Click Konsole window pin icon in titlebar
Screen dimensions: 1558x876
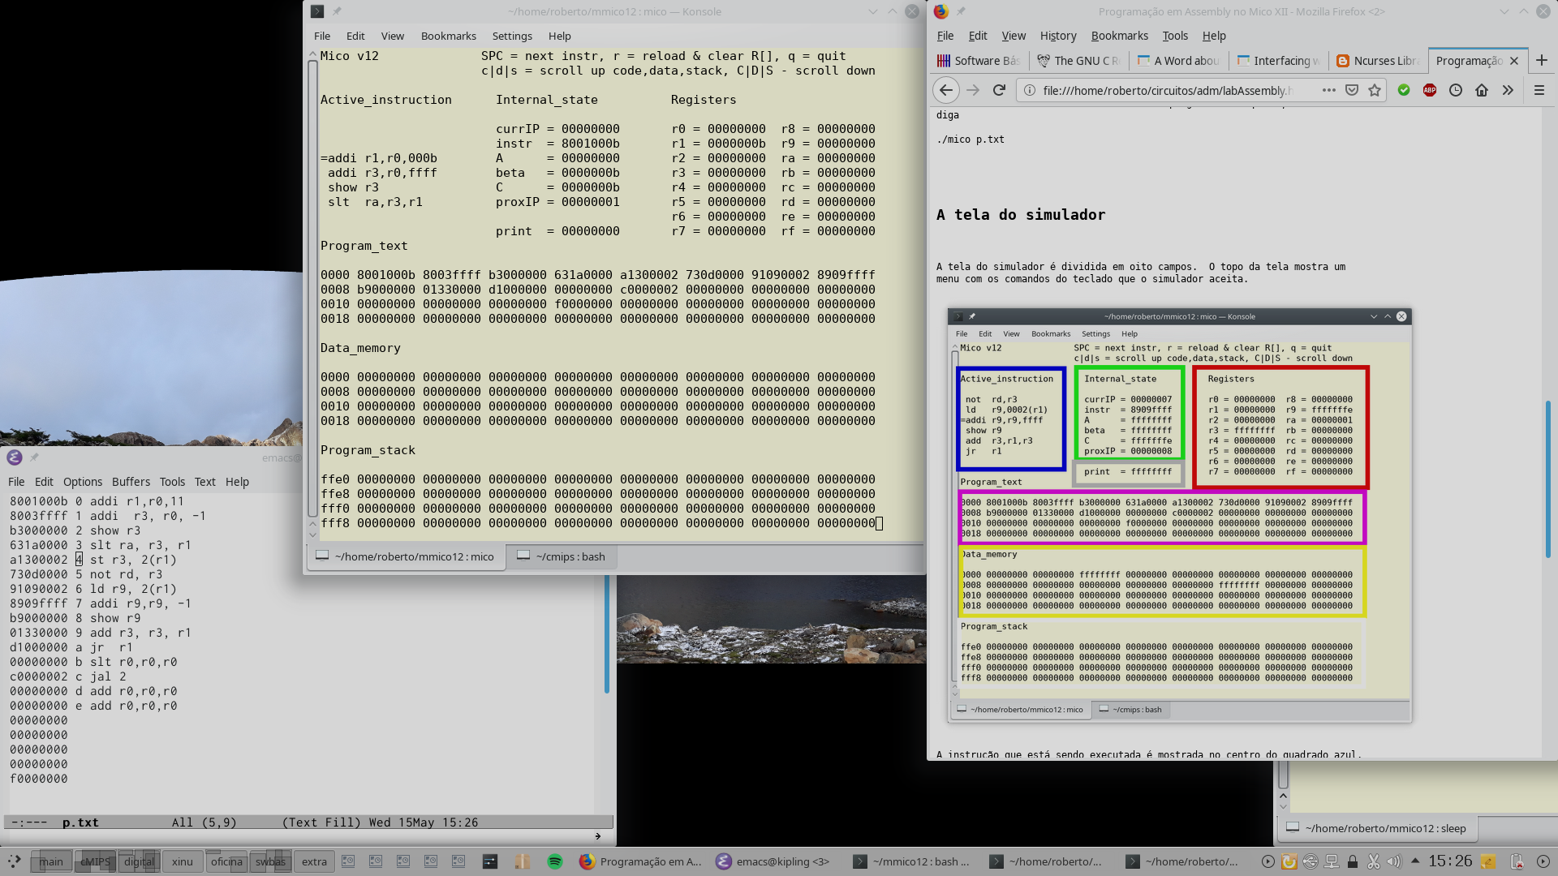coord(337,11)
